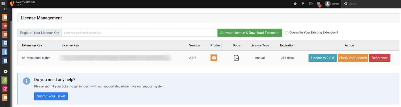
Task: Click the Annual license type cell
Action: 260,58
